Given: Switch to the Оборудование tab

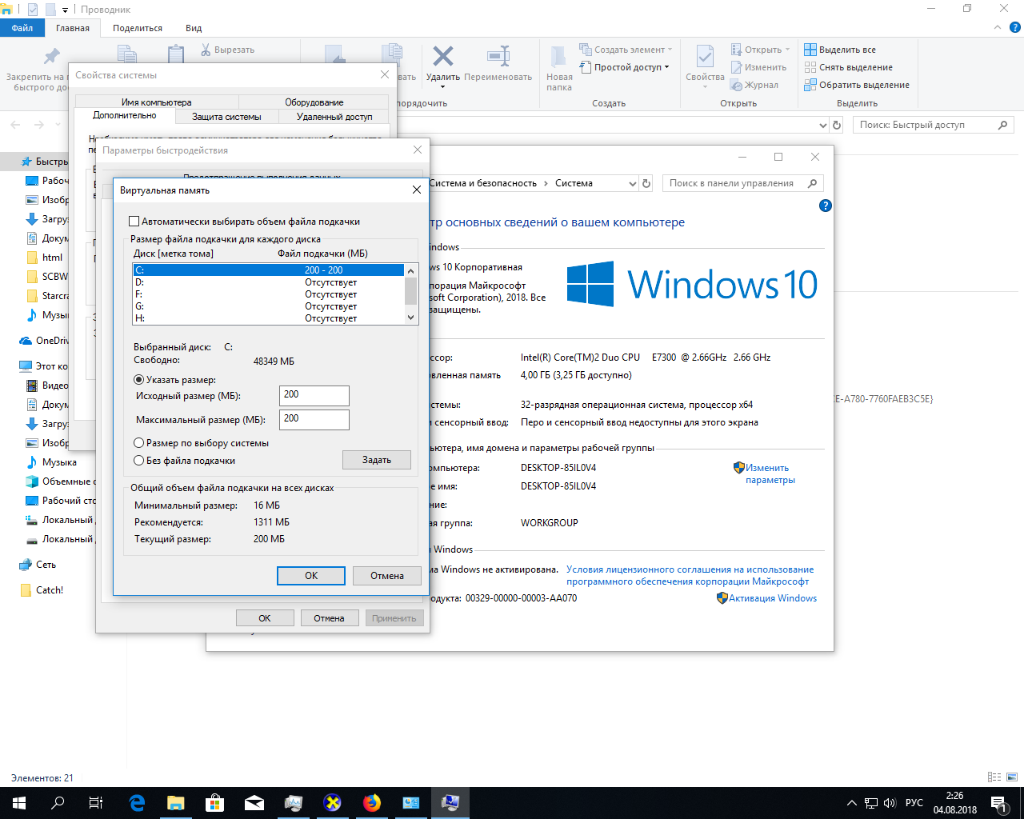Looking at the screenshot, I should click(x=314, y=102).
